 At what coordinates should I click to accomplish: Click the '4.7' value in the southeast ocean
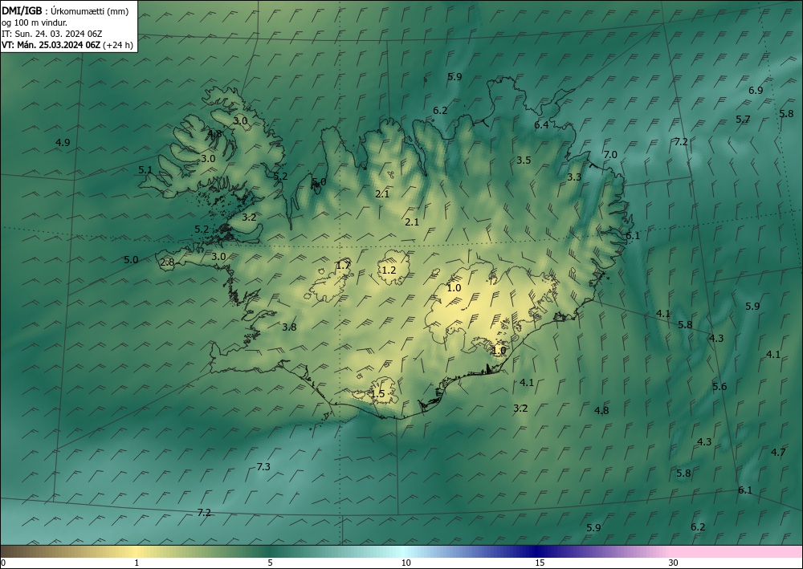click(x=778, y=452)
